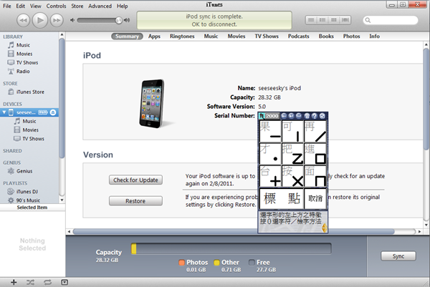Switch to the Photos tab
Screen dimensions: 430x287
(352, 37)
